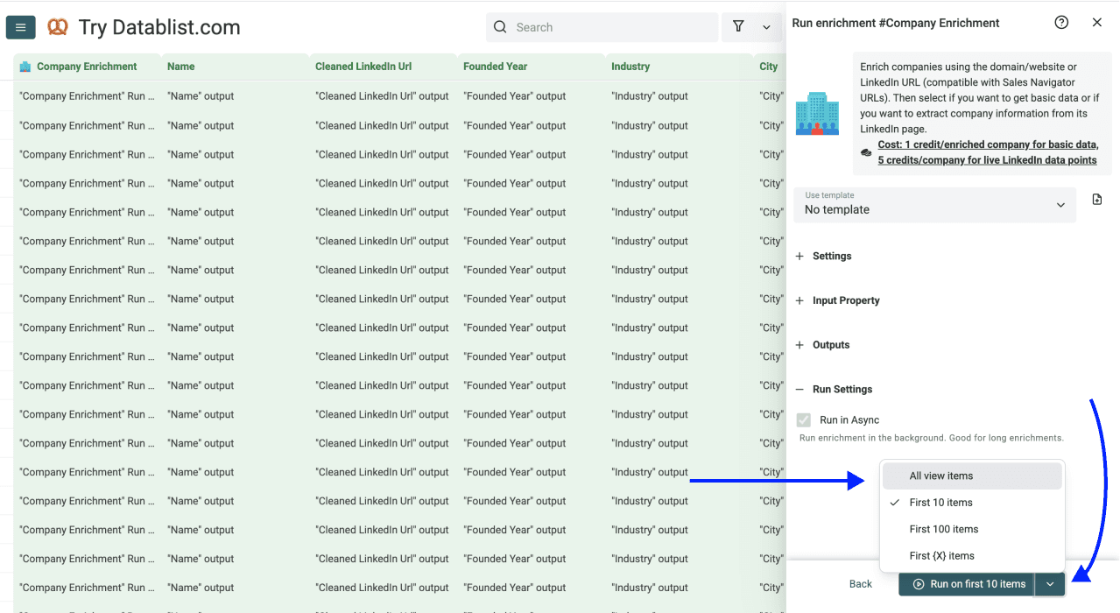Choose First {X} items menu entry
1120x613 pixels.
pyautogui.click(x=941, y=555)
